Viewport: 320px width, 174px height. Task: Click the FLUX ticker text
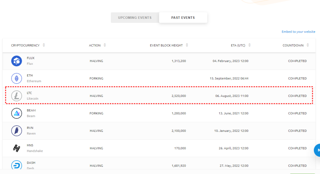click(x=31, y=58)
